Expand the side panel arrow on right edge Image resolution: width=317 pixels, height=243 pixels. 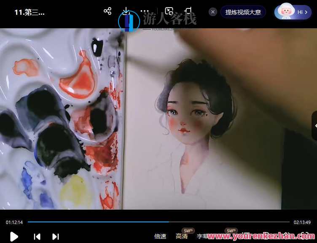pos(314,126)
